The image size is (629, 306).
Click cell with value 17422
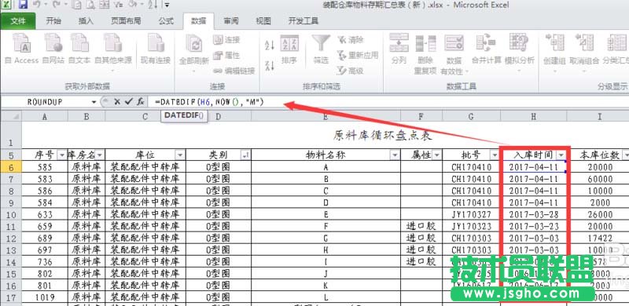600,238
